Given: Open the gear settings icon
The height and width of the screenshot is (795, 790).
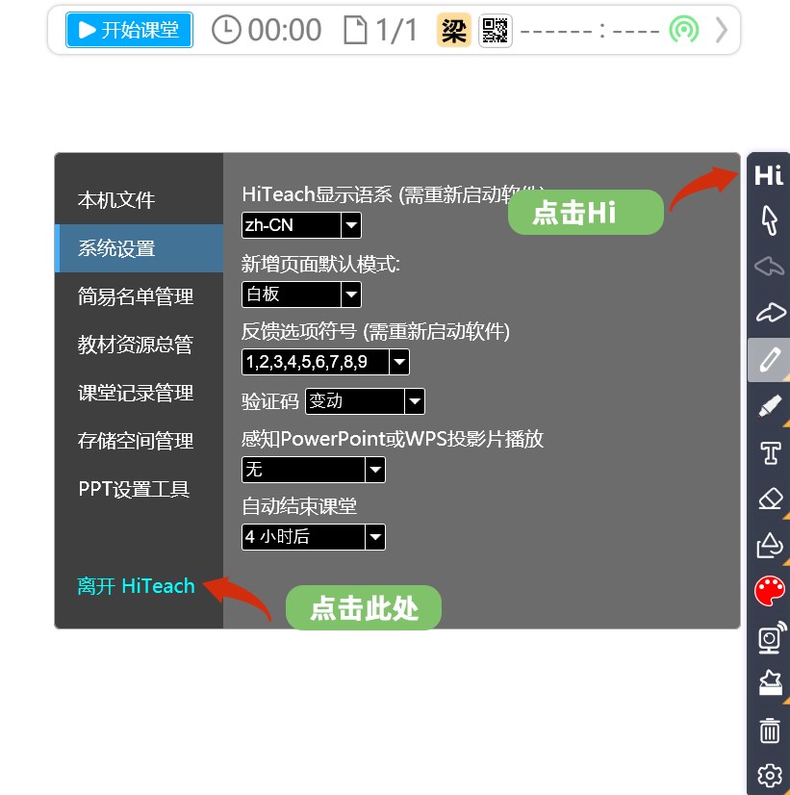Looking at the screenshot, I should [x=769, y=775].
